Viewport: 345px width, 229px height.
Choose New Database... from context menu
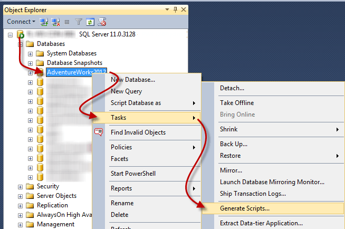click(x=147, y=80)
